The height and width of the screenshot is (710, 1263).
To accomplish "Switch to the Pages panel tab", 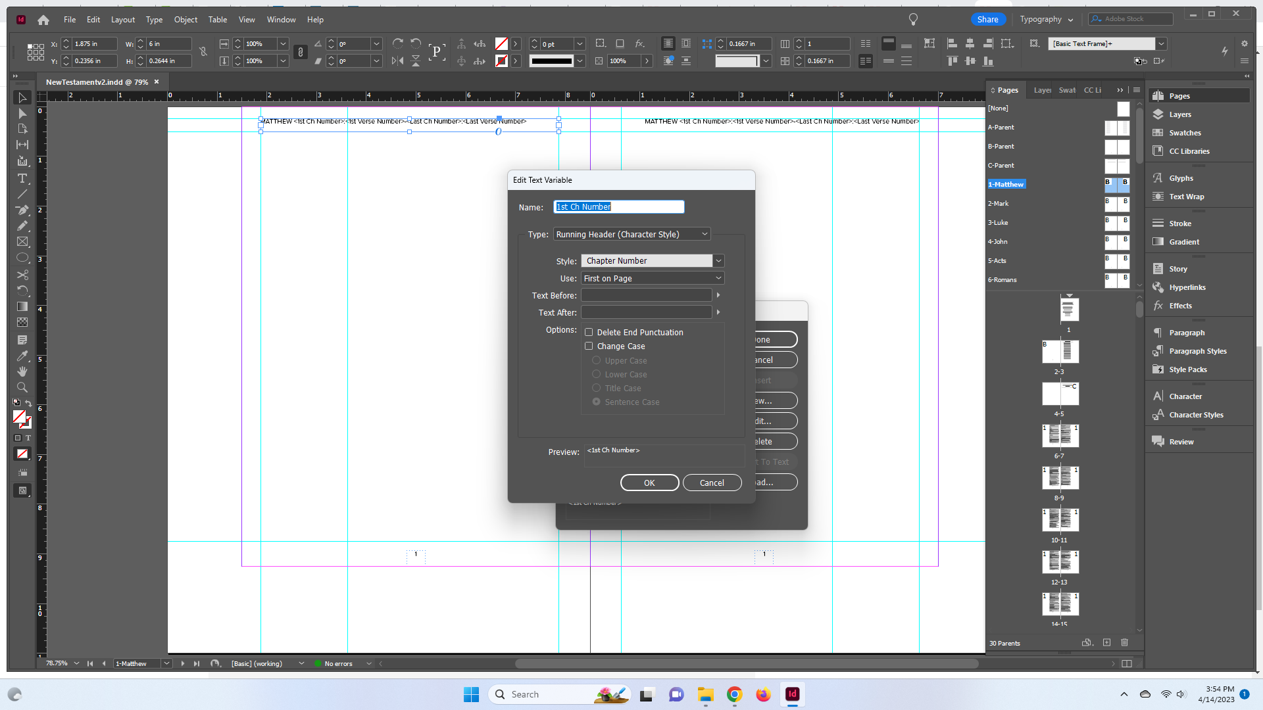I will coord(1008,89).
